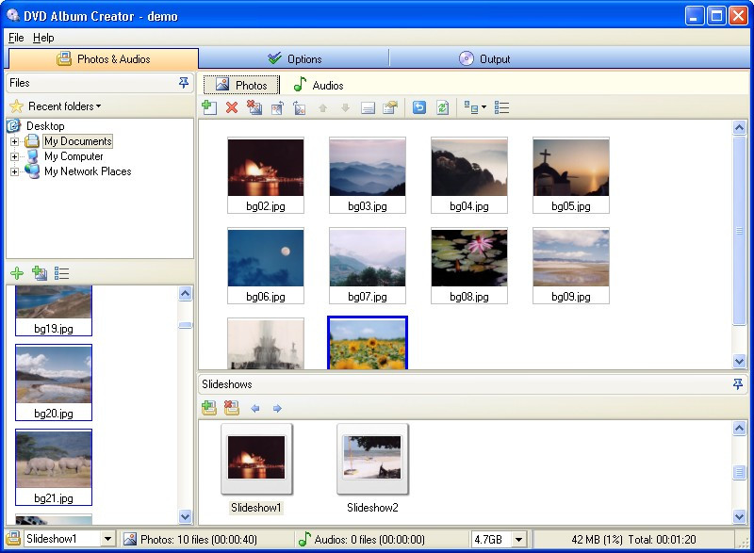Click the slideshows pane scrollbar thumb
The image size is (754, 553).
click(x=739, y=472)
